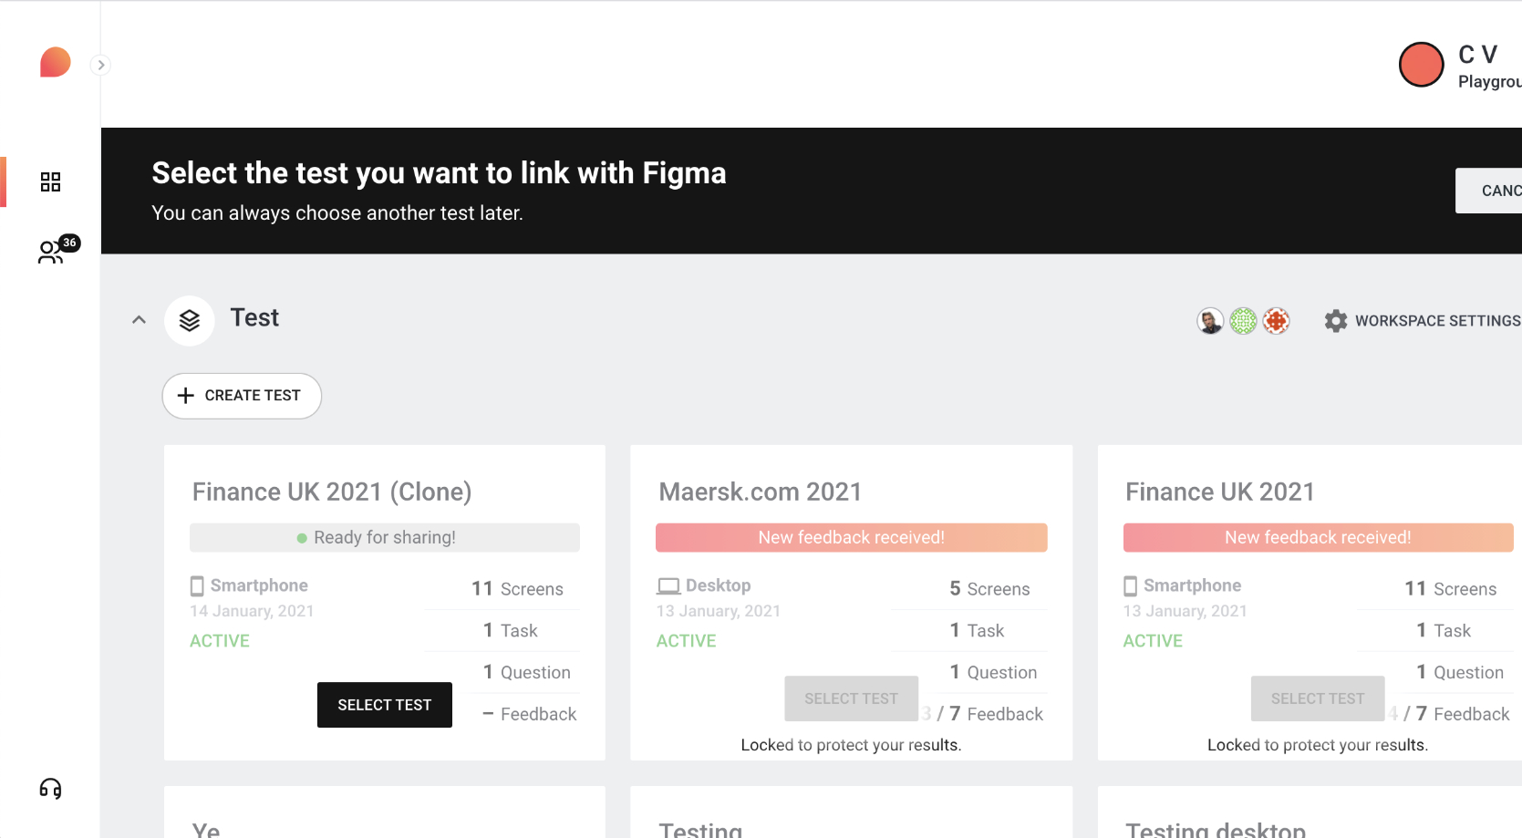Click the Ready for sharing status bar
1522x838 pixels.
tap(384, 538)
